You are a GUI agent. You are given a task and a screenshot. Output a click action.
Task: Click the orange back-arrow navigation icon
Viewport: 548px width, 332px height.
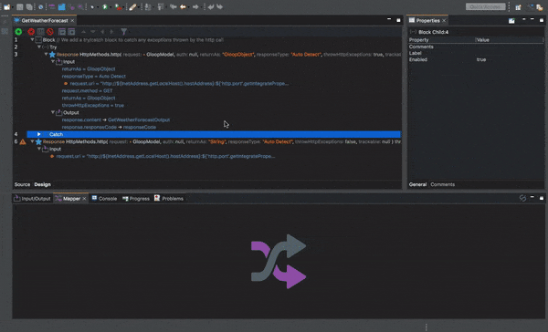pos(183,7)
